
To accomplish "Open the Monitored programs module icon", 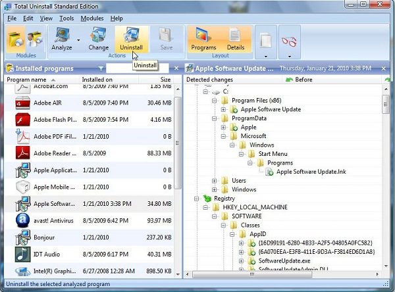I will click(x=35, y=39).
